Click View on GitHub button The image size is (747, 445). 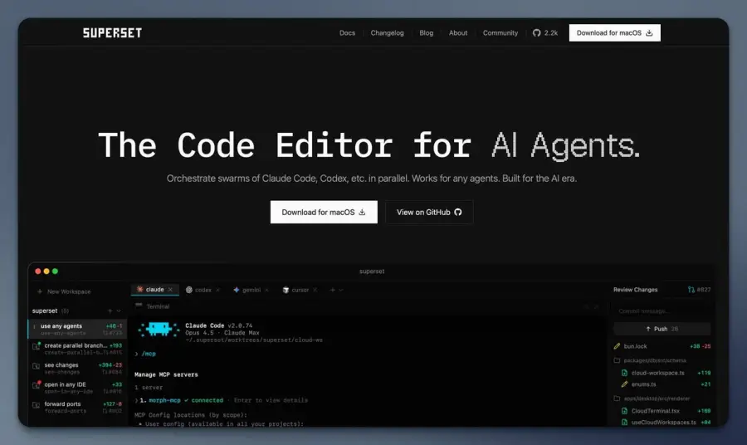pos(429,212)
